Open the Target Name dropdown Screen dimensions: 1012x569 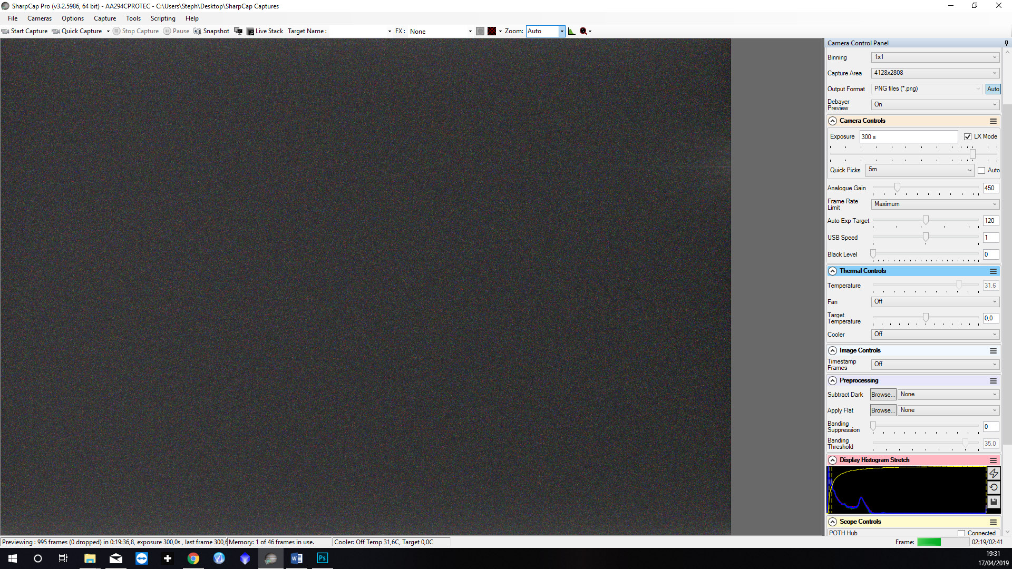[x=390, y=32]
